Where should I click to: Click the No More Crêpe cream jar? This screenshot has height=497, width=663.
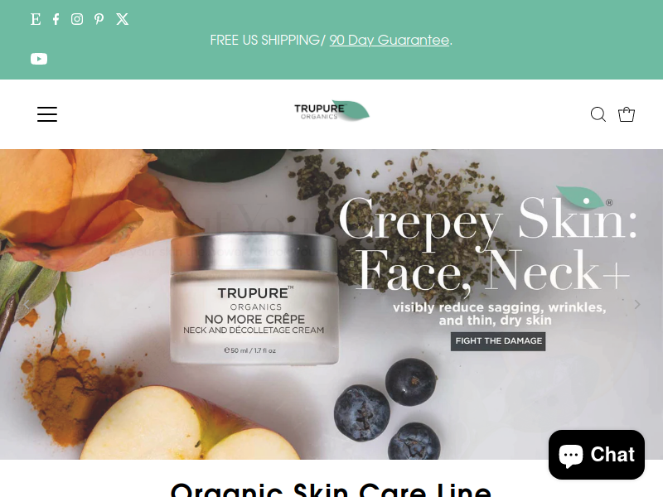254,298
